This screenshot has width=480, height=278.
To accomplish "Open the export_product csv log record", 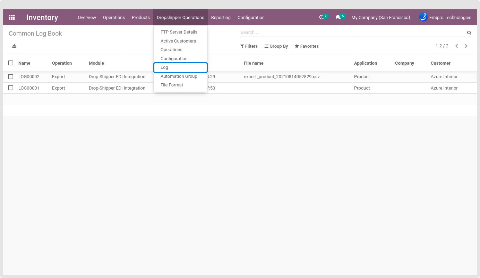I will (x=281, y=77).
